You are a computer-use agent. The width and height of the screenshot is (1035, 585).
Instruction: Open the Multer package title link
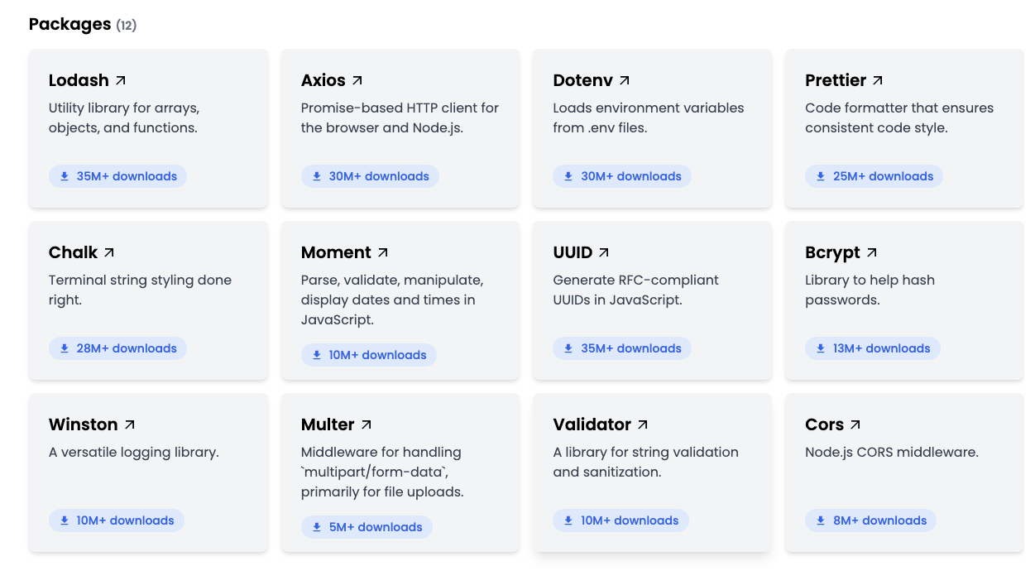click(x=328, y=424)
